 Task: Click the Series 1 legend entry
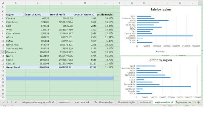click(161, 52)
